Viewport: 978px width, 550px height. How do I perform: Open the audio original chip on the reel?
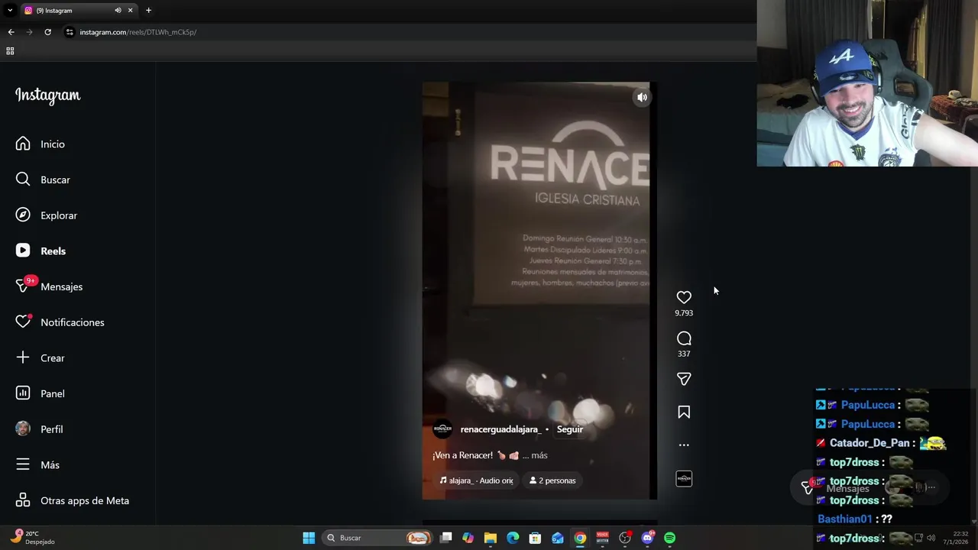(x=477, y=480)
